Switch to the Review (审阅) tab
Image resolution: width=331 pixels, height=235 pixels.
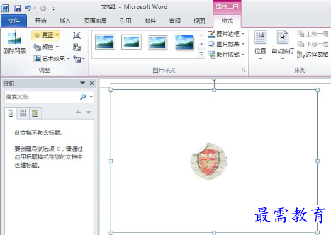175,21
